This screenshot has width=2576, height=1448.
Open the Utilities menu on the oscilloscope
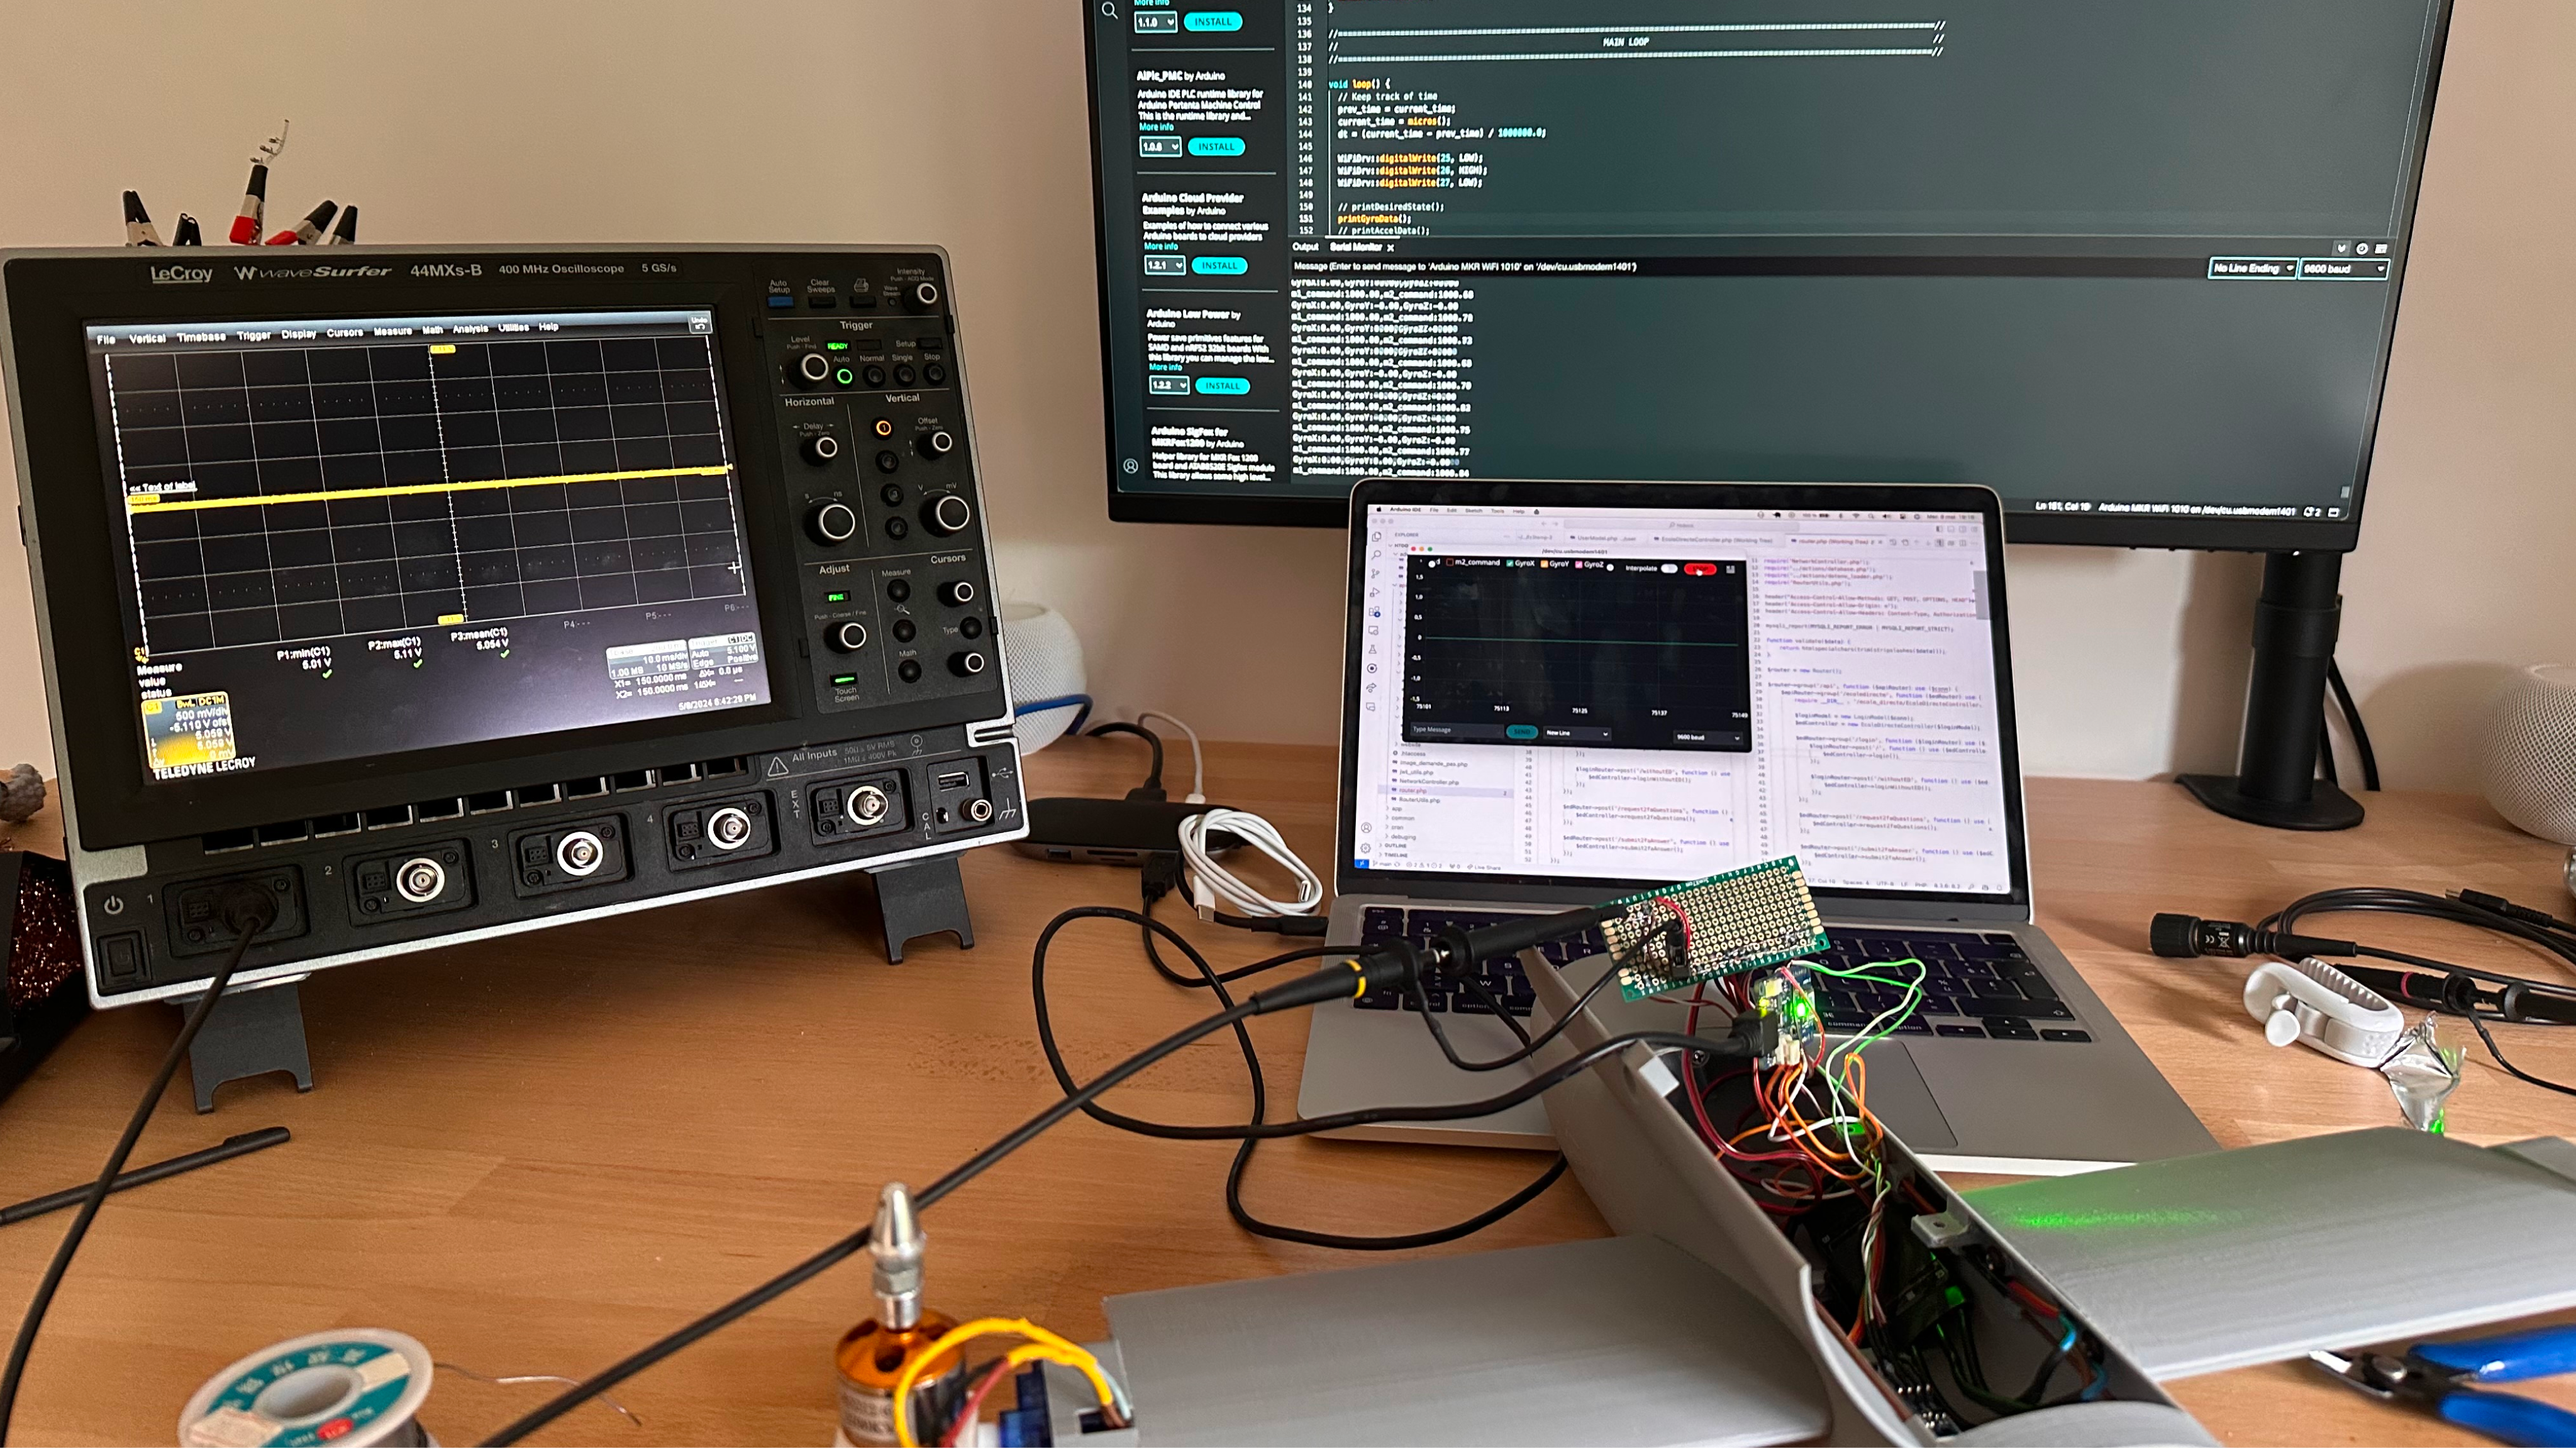pos(513,328)
